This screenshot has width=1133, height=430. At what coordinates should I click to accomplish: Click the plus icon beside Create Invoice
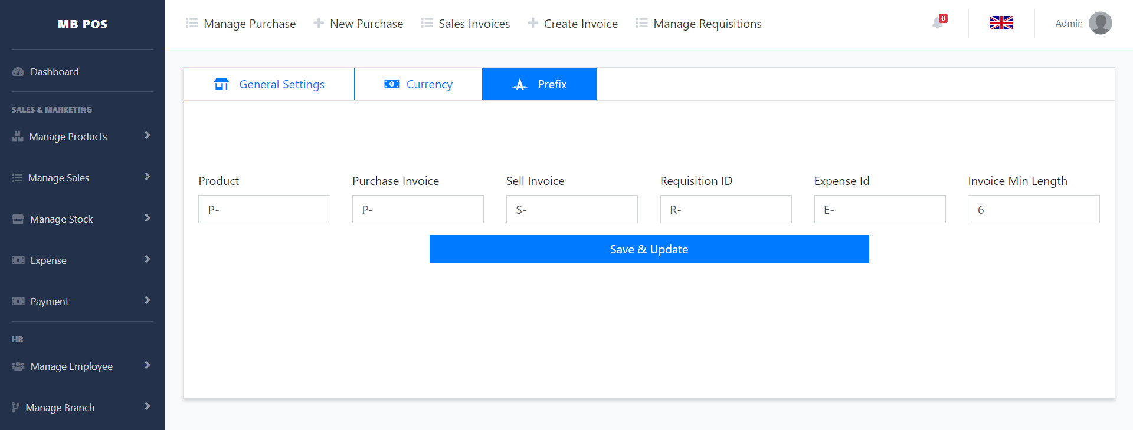pyautogui.click(x=533, y=23)
